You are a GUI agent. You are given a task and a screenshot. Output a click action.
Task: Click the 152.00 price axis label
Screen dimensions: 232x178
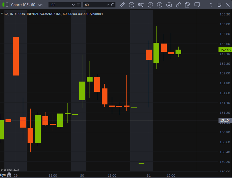225,73
